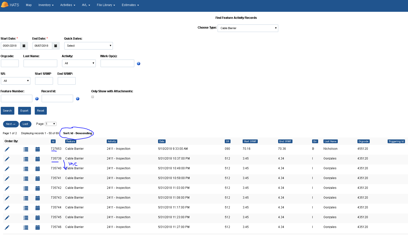The width and height of the screenshot is (408, 235).
Task: Select page from the Page selector
Action: [50, 124]
